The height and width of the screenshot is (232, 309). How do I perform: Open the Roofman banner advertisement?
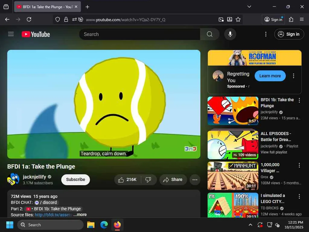pos(255,58)
